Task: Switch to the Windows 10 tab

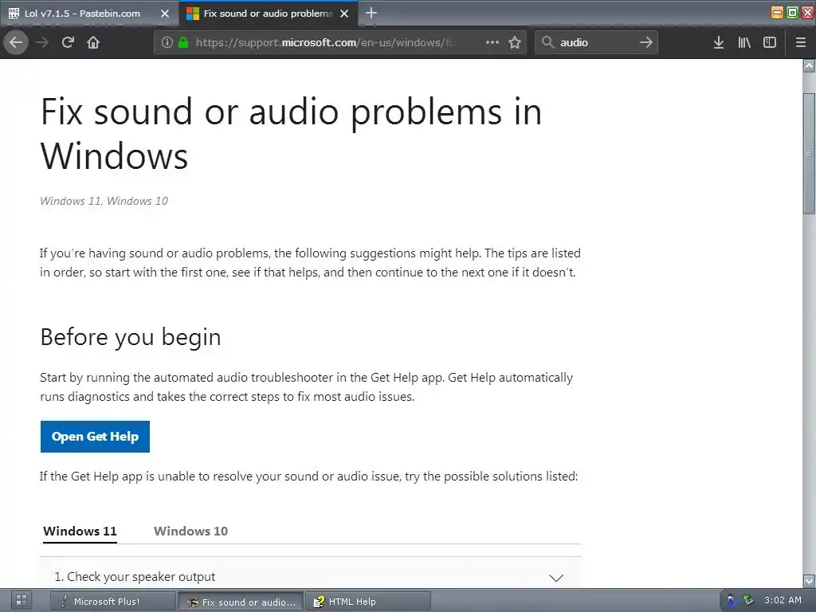Action: (x=190, y=532)
